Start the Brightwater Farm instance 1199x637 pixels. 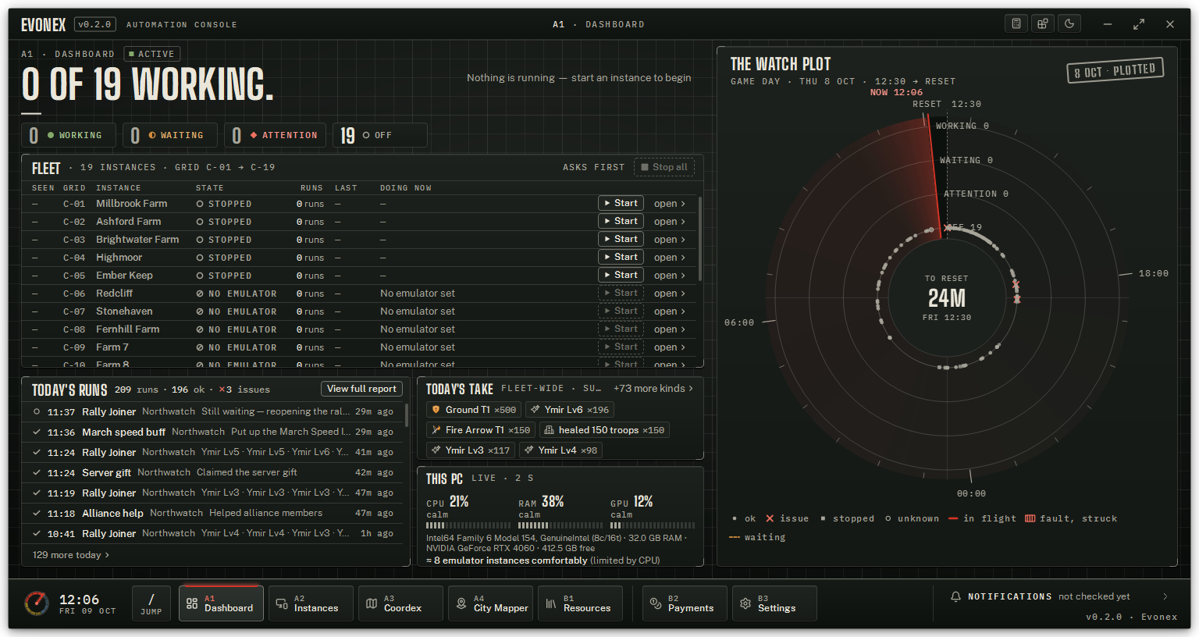[x=621, y=239]
